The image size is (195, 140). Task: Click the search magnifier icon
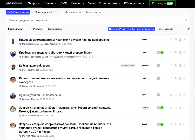coord(186,20)
